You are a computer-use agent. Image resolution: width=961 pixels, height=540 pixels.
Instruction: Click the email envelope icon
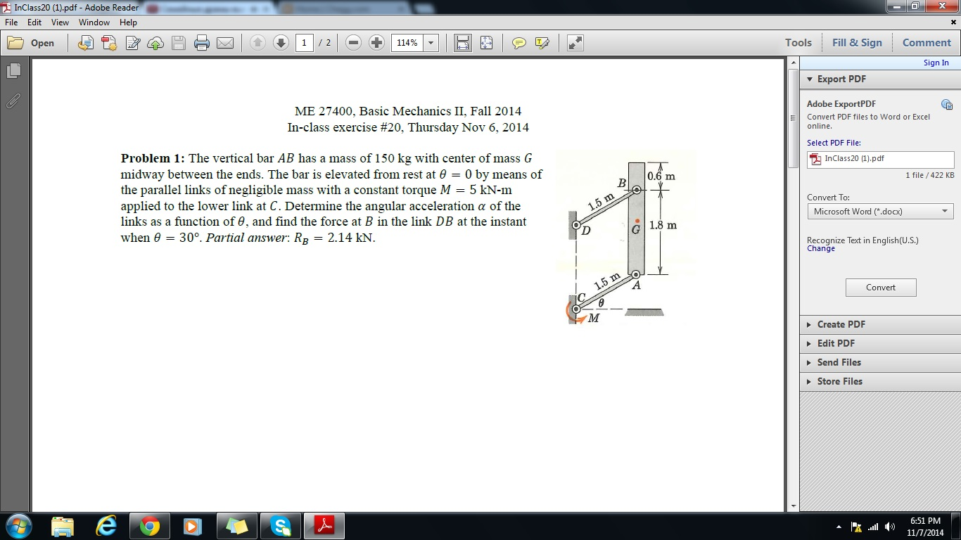click(224, 43)
